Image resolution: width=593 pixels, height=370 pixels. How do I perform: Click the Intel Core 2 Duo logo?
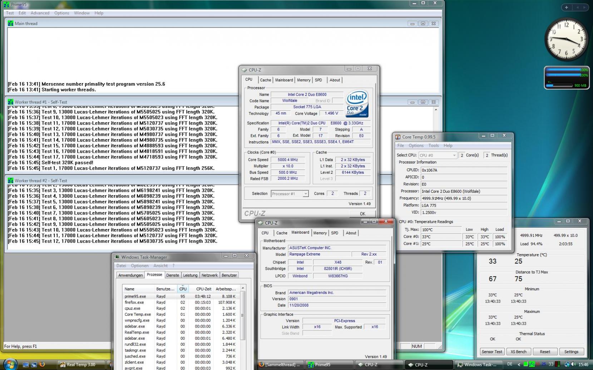click(357, 104)
